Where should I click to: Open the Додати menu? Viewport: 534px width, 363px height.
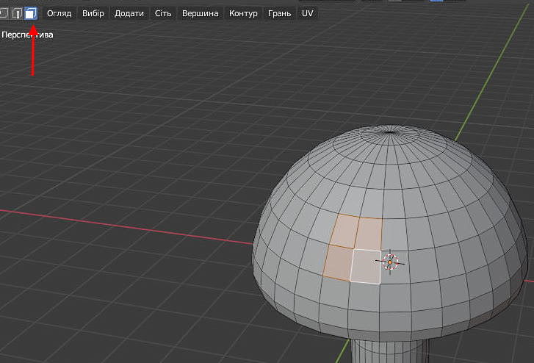click(129, 13)
